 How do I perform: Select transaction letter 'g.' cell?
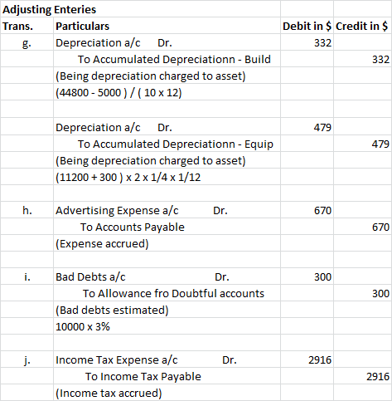click(x=27, y=42)
